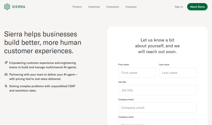Click the "Company name" field label
Viewport: 212px width, 125px height.
point(126,117)
